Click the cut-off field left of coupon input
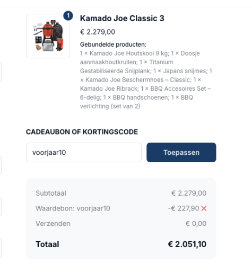Viewport: 252px width, 273px height. click(x=1, y=165)
